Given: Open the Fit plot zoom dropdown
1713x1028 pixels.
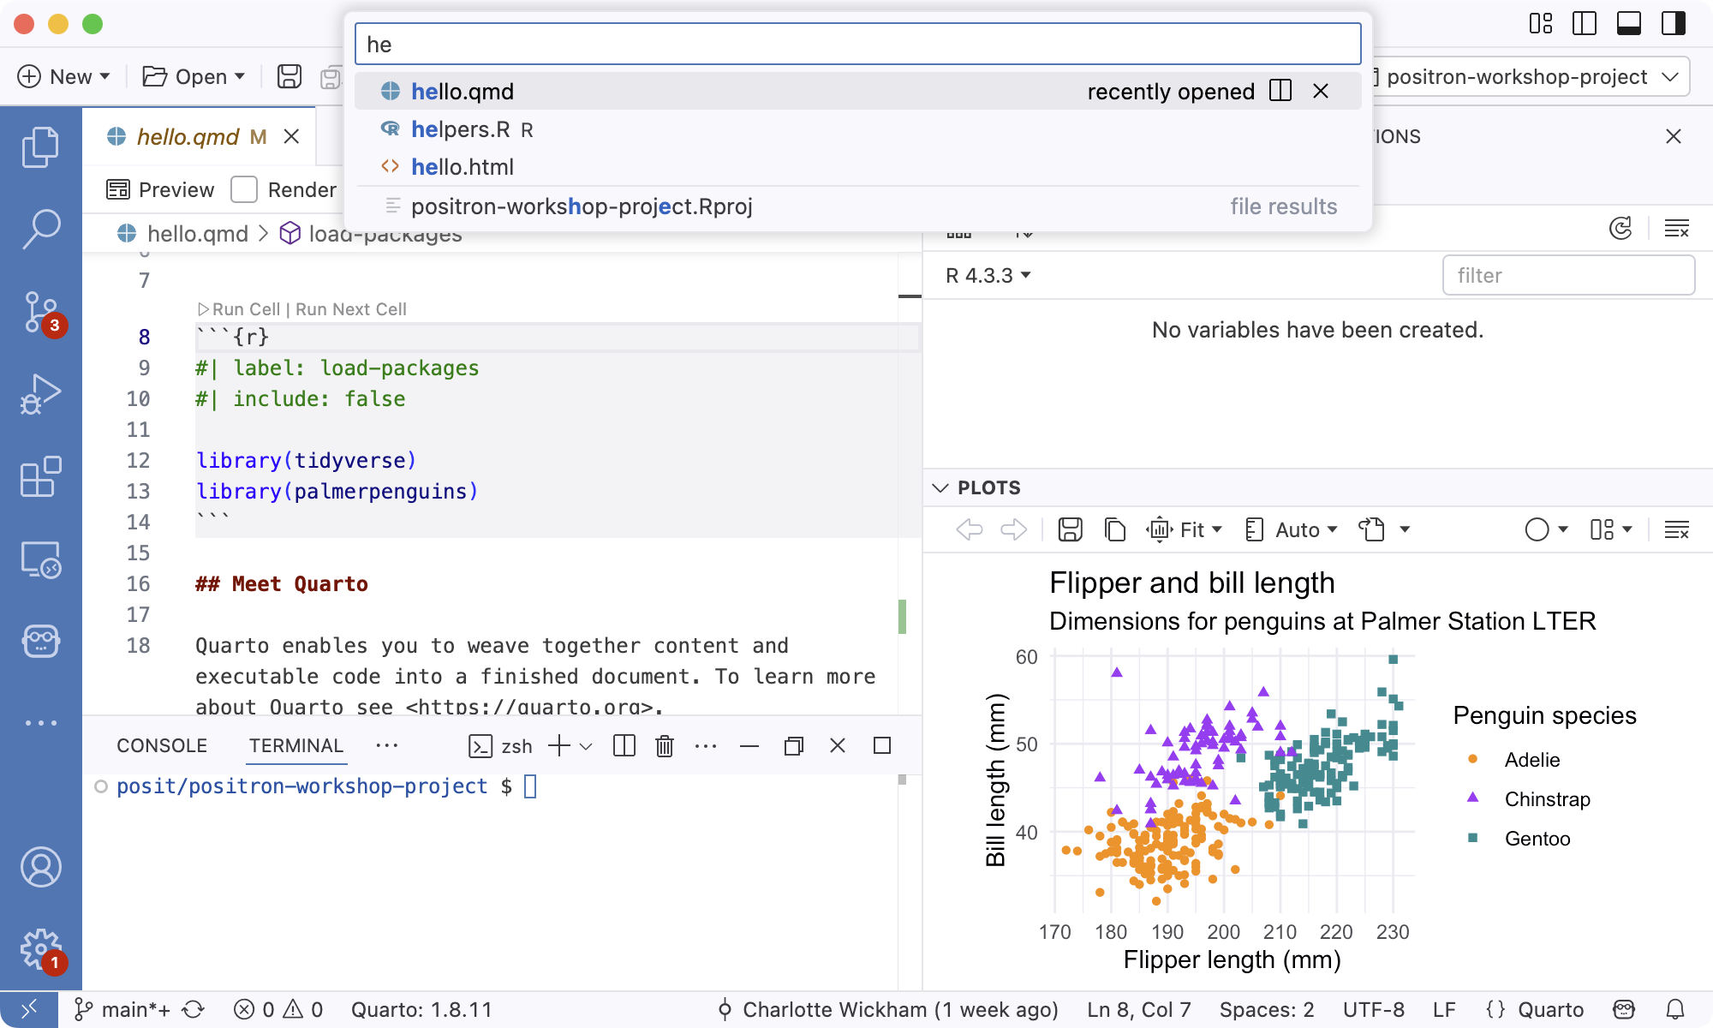Looking at the screenshot, I should pos(1185,530).
